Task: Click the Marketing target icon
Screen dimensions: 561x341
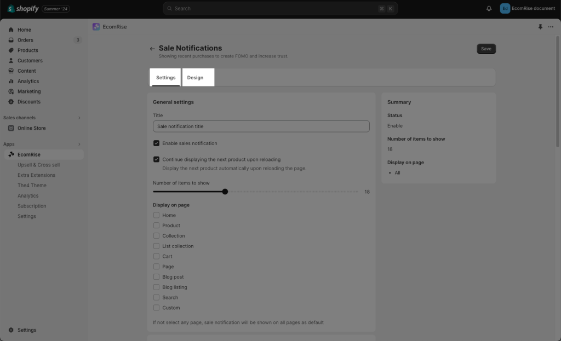Action: click(11, 91)
